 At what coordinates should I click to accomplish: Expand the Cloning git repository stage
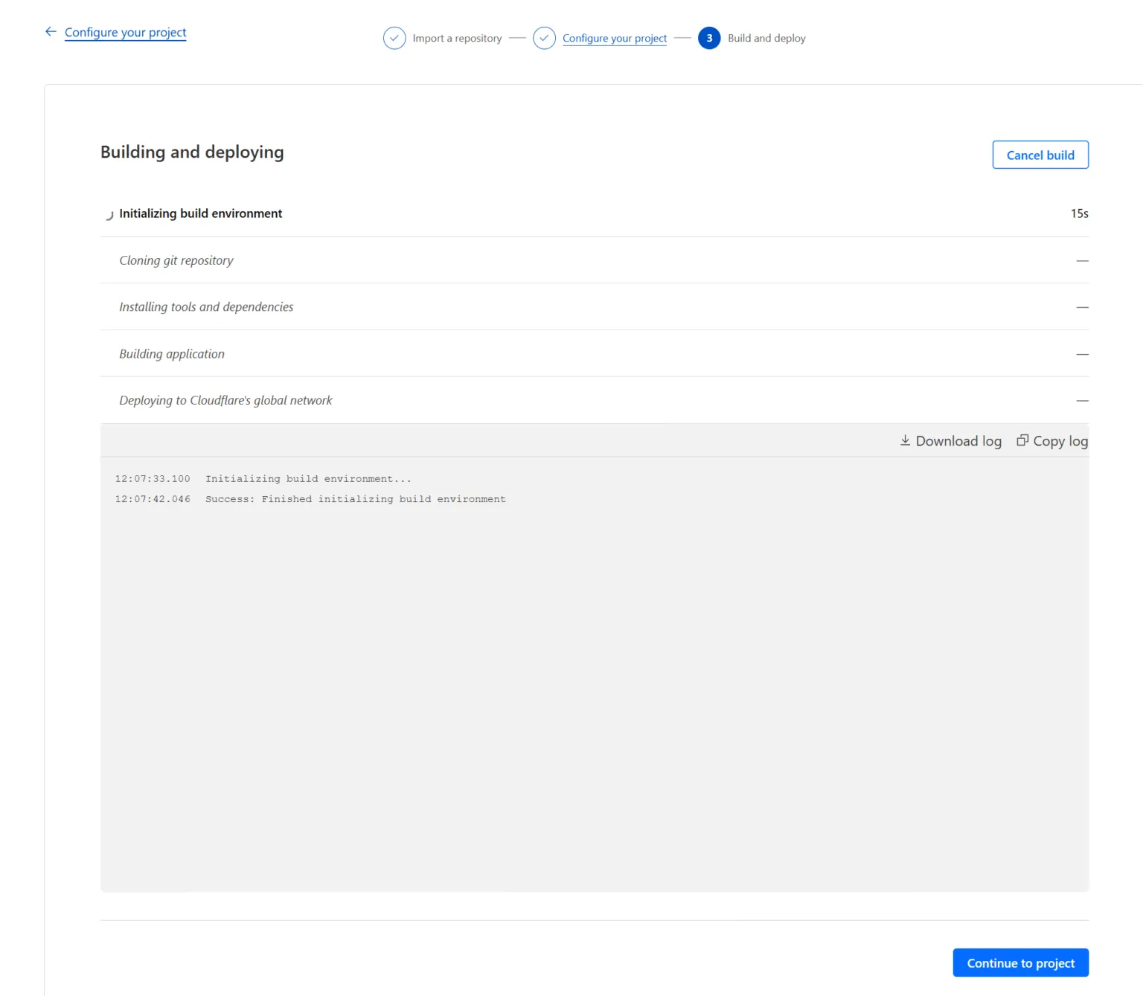point(176,260)
